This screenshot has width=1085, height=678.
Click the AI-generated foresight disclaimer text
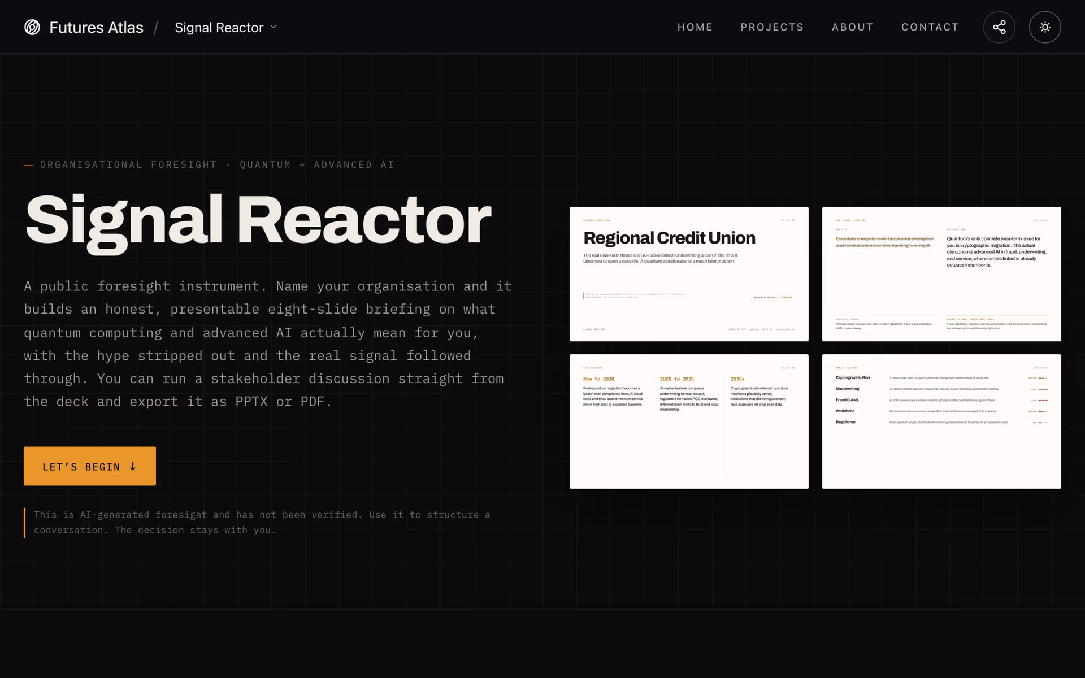pos(262,523)
